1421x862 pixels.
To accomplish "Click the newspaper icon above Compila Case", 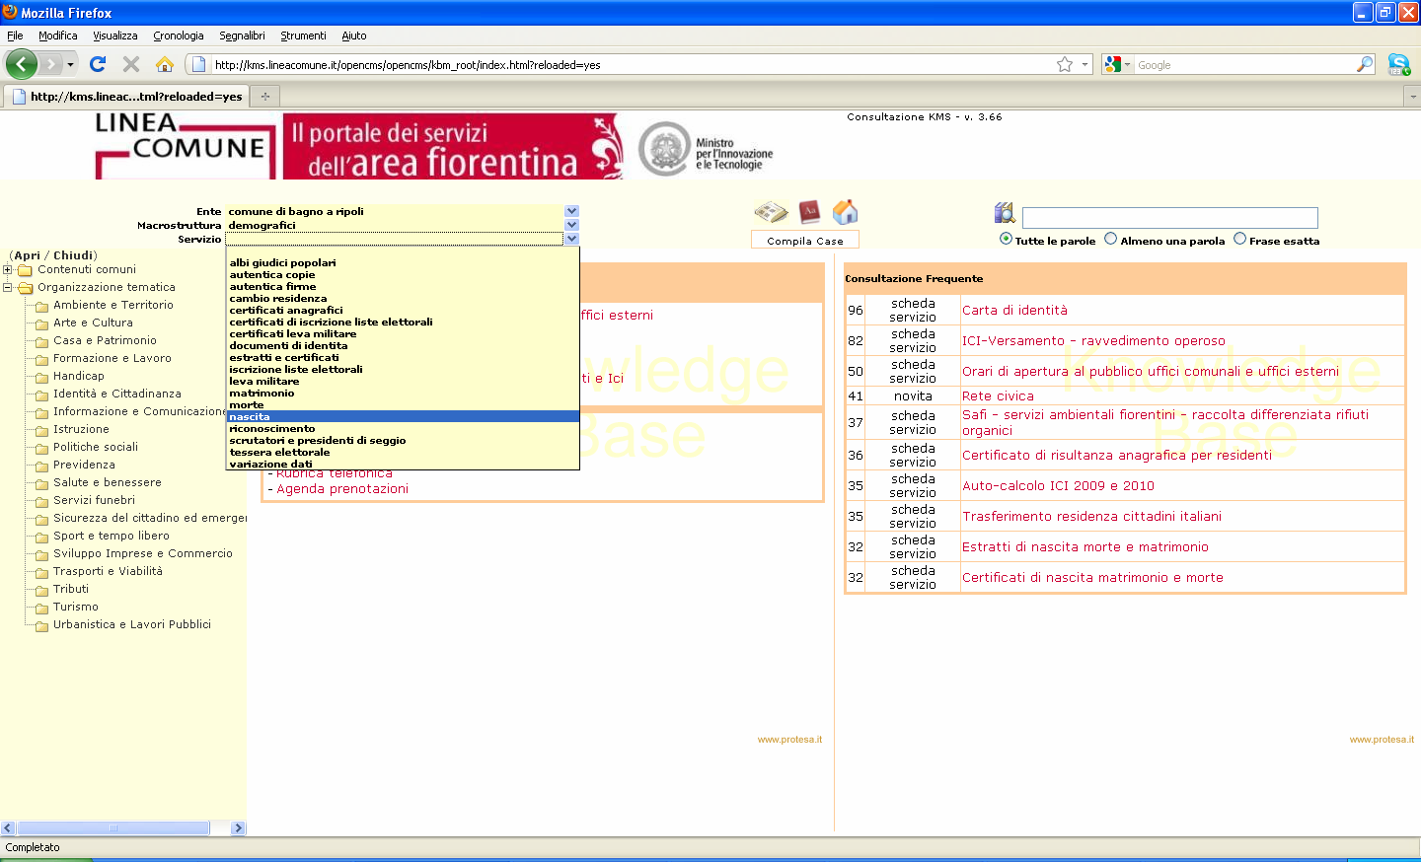I will tap(771, 212).
